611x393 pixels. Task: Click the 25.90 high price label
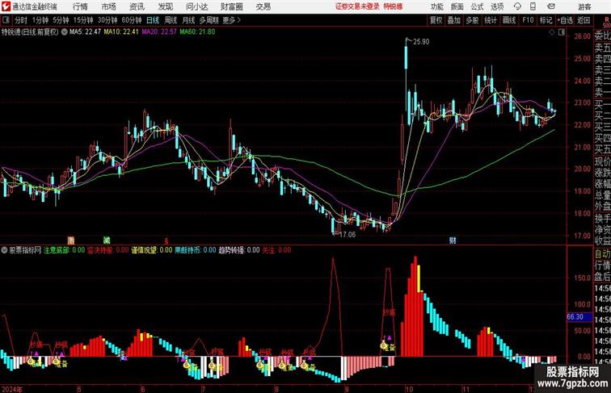pos(421,42)
